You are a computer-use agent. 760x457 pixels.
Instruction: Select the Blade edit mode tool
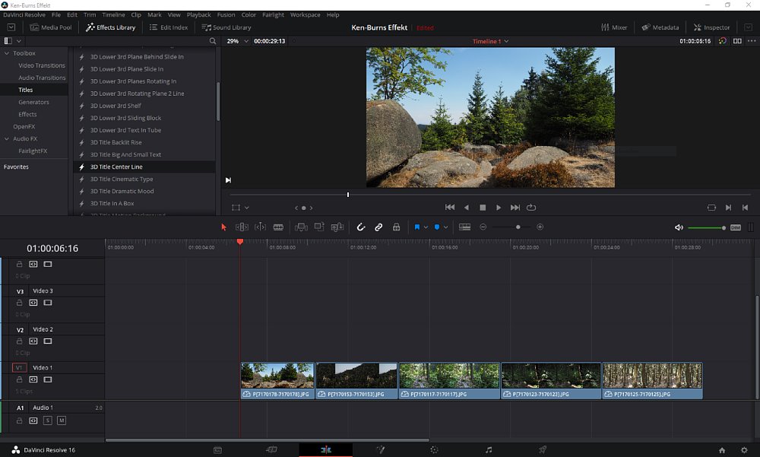(x=278, y=227)
